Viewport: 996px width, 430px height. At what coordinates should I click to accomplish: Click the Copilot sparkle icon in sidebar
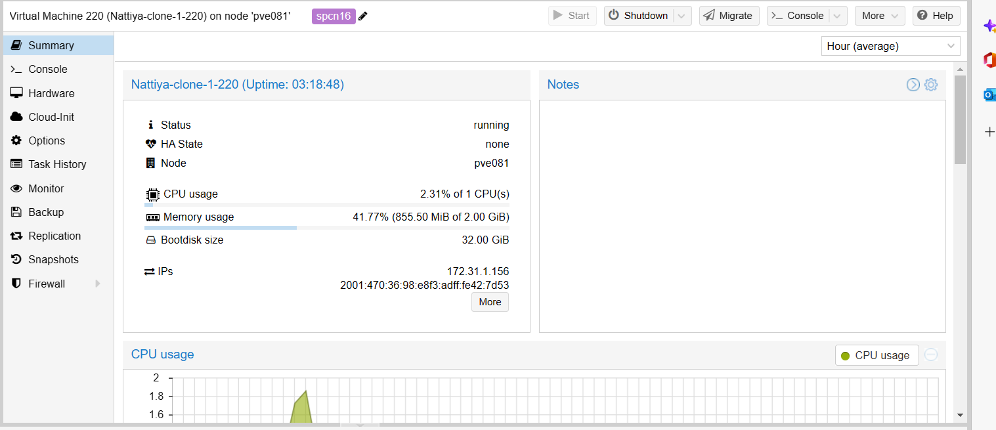tap(989, 26)
